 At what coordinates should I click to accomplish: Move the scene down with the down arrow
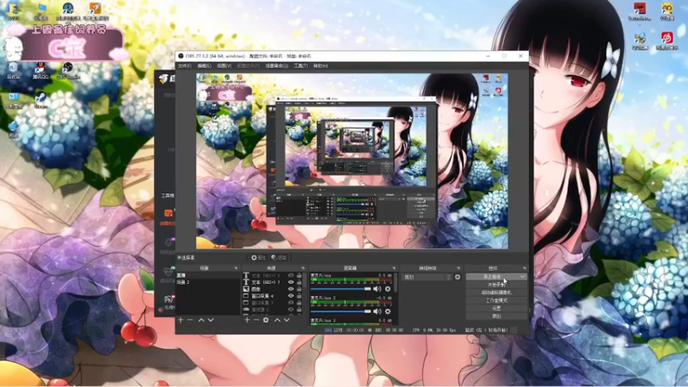[211, 320]
